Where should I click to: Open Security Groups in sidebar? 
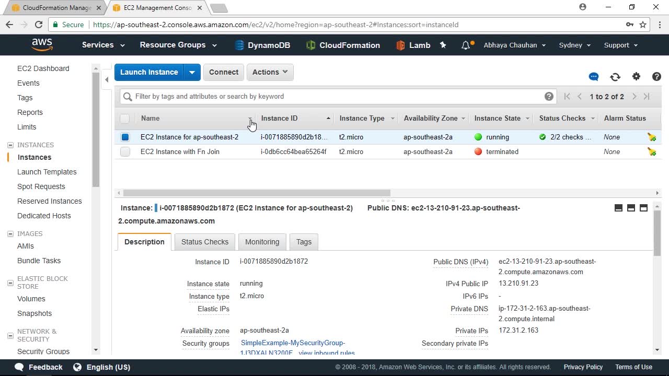pyautogui.click(x=43, y=351)
